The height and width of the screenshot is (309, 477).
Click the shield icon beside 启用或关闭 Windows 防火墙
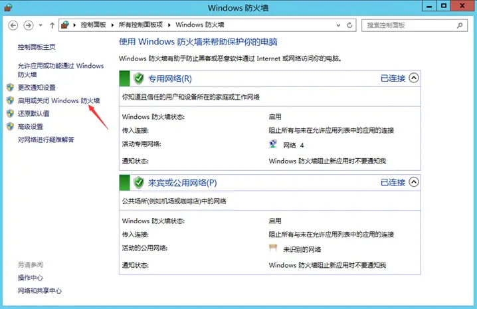point(11,100)
